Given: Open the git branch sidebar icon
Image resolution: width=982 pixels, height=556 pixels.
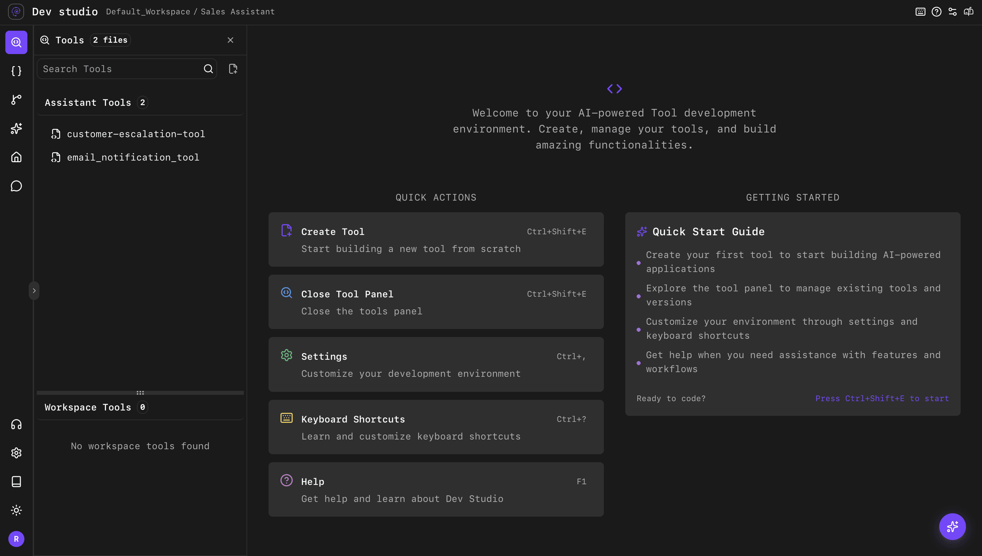Looking at the screenshot, I should pyautogui.click(x=16, y=100).
